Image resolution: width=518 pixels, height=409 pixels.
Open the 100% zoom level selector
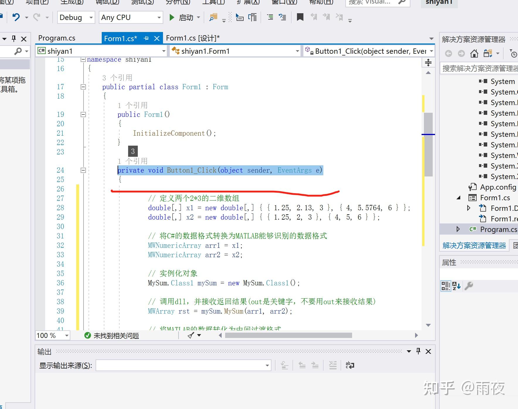click(x=52, y=335)
